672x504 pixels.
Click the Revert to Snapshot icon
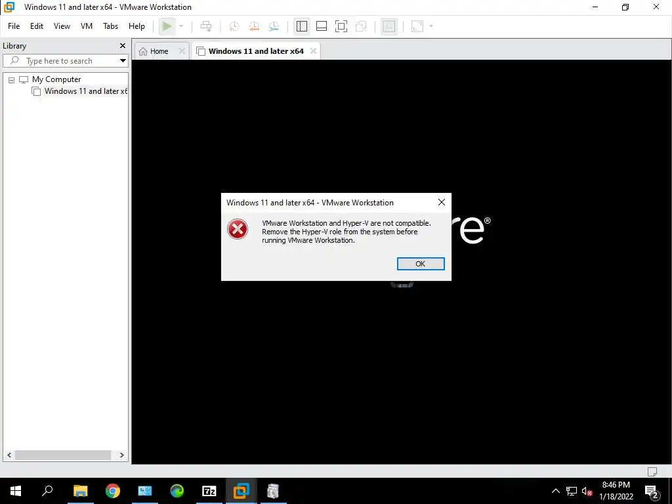[254, 26]
